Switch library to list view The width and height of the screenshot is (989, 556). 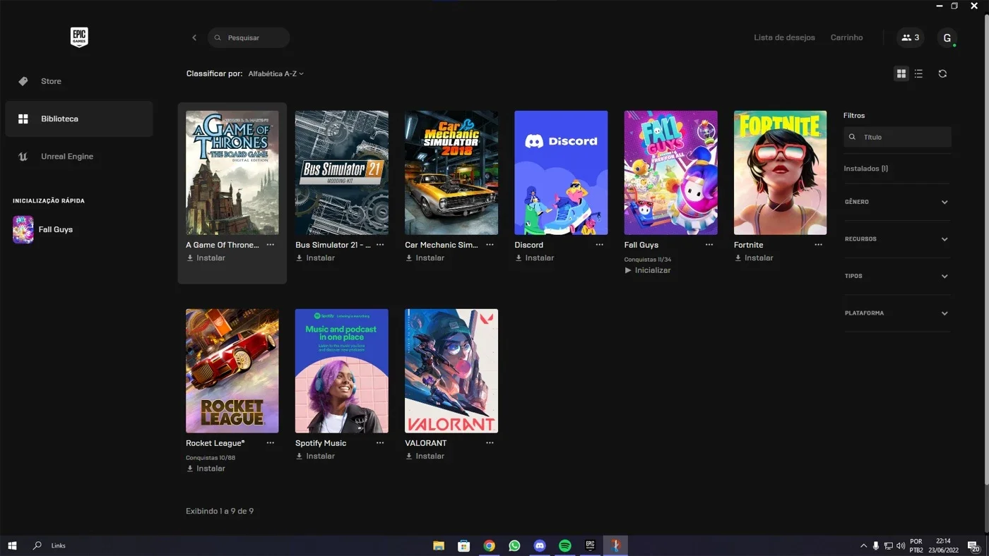click(x=918, y=73)
